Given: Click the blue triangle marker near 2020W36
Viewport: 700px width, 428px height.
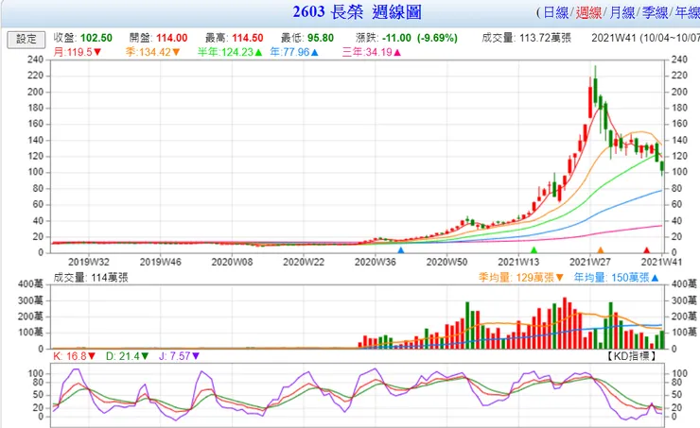Looking at the screenshot, I should pos(401,250).
